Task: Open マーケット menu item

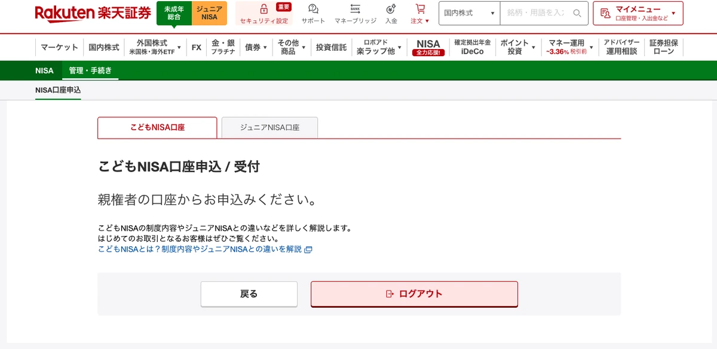Action: pyautogui.click(x=59, y=47)
